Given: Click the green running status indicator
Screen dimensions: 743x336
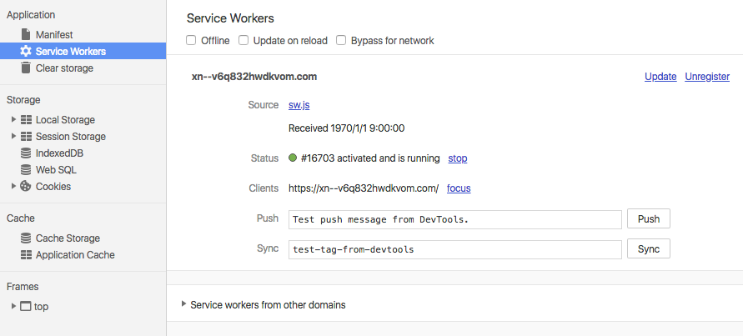Looking at the screenshot, I should (293, 158).
